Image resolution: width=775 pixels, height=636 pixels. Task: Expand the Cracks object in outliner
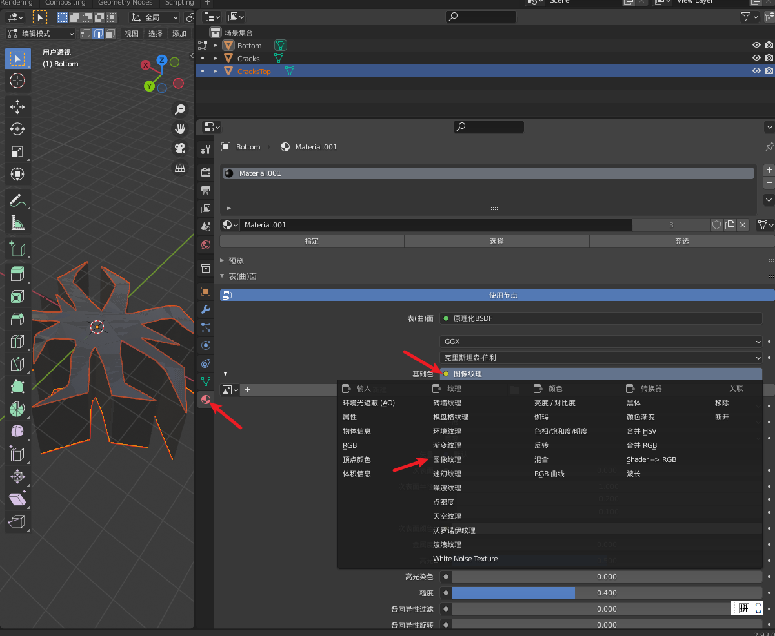click(x=216, y=59)
